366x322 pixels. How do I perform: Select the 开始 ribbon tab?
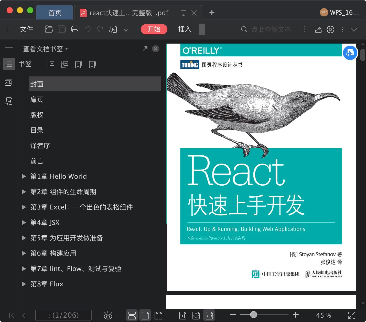(x=154, y=29)
